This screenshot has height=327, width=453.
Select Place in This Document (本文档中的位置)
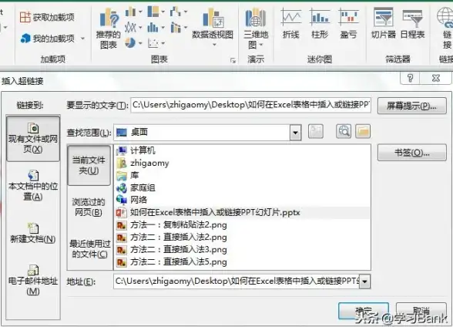pos(33,185)
